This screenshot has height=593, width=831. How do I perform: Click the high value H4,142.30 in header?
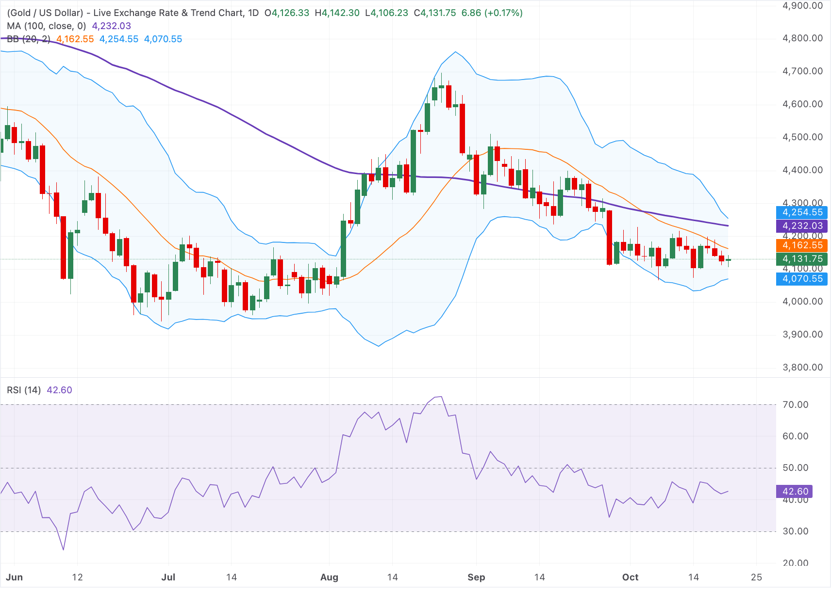point(337,13)
